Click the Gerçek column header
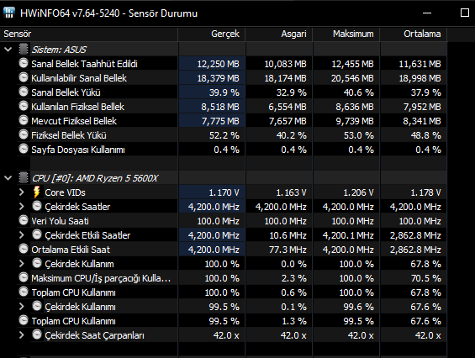The image size is (475, 358). pyautogui.click(x=212, y=34)
